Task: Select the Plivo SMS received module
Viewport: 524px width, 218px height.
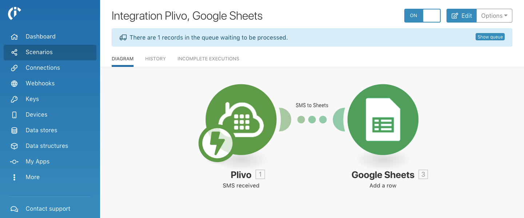Action: coord(241,120)
